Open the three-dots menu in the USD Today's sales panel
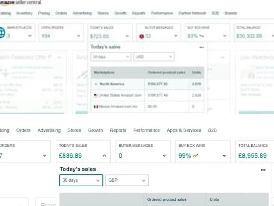The height and width of the screenshot is (206, 274). click(x=201, y=47)
